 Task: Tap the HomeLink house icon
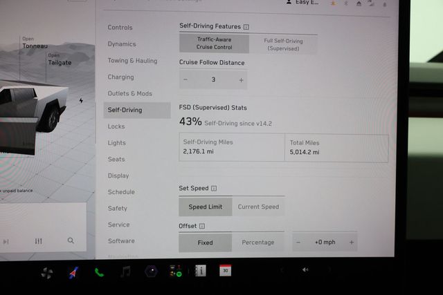[359, 3]
